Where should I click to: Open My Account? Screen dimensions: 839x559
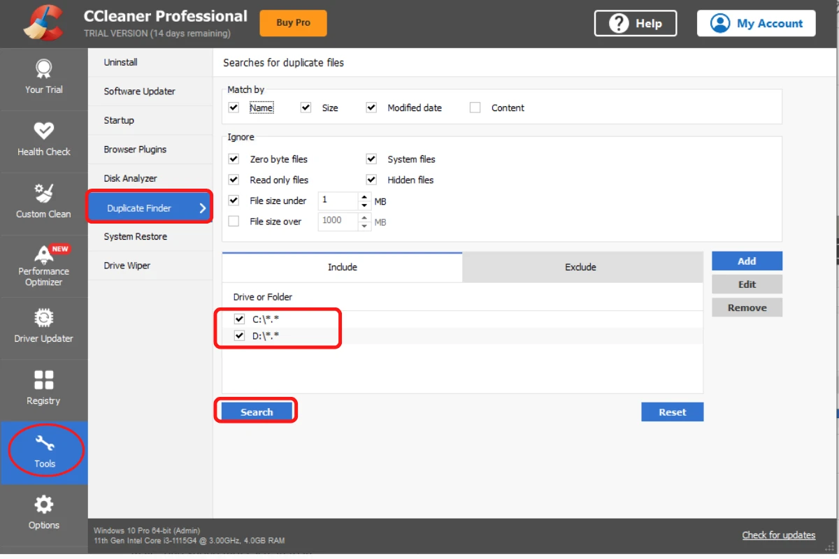[x=756, y=23]
